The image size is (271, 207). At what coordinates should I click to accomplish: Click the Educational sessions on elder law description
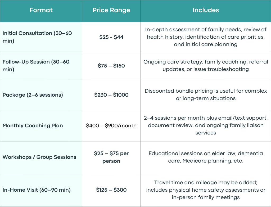tap(206, 157)
